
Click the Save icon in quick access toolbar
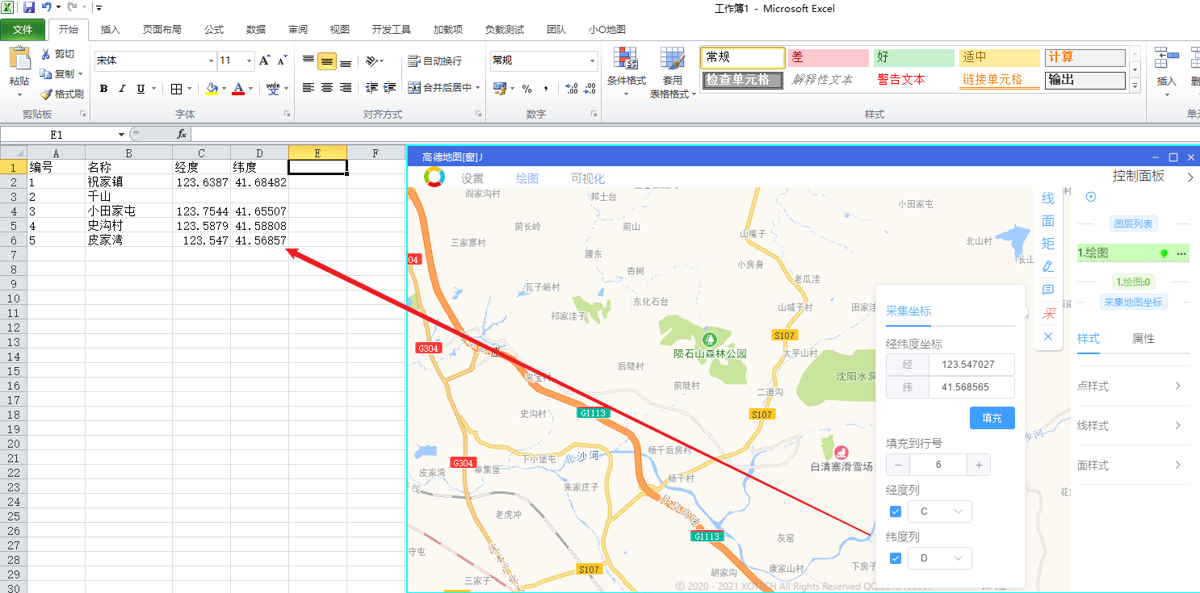29,7
